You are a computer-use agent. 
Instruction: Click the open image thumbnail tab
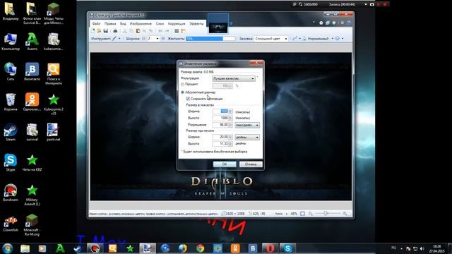coord(218,23)
